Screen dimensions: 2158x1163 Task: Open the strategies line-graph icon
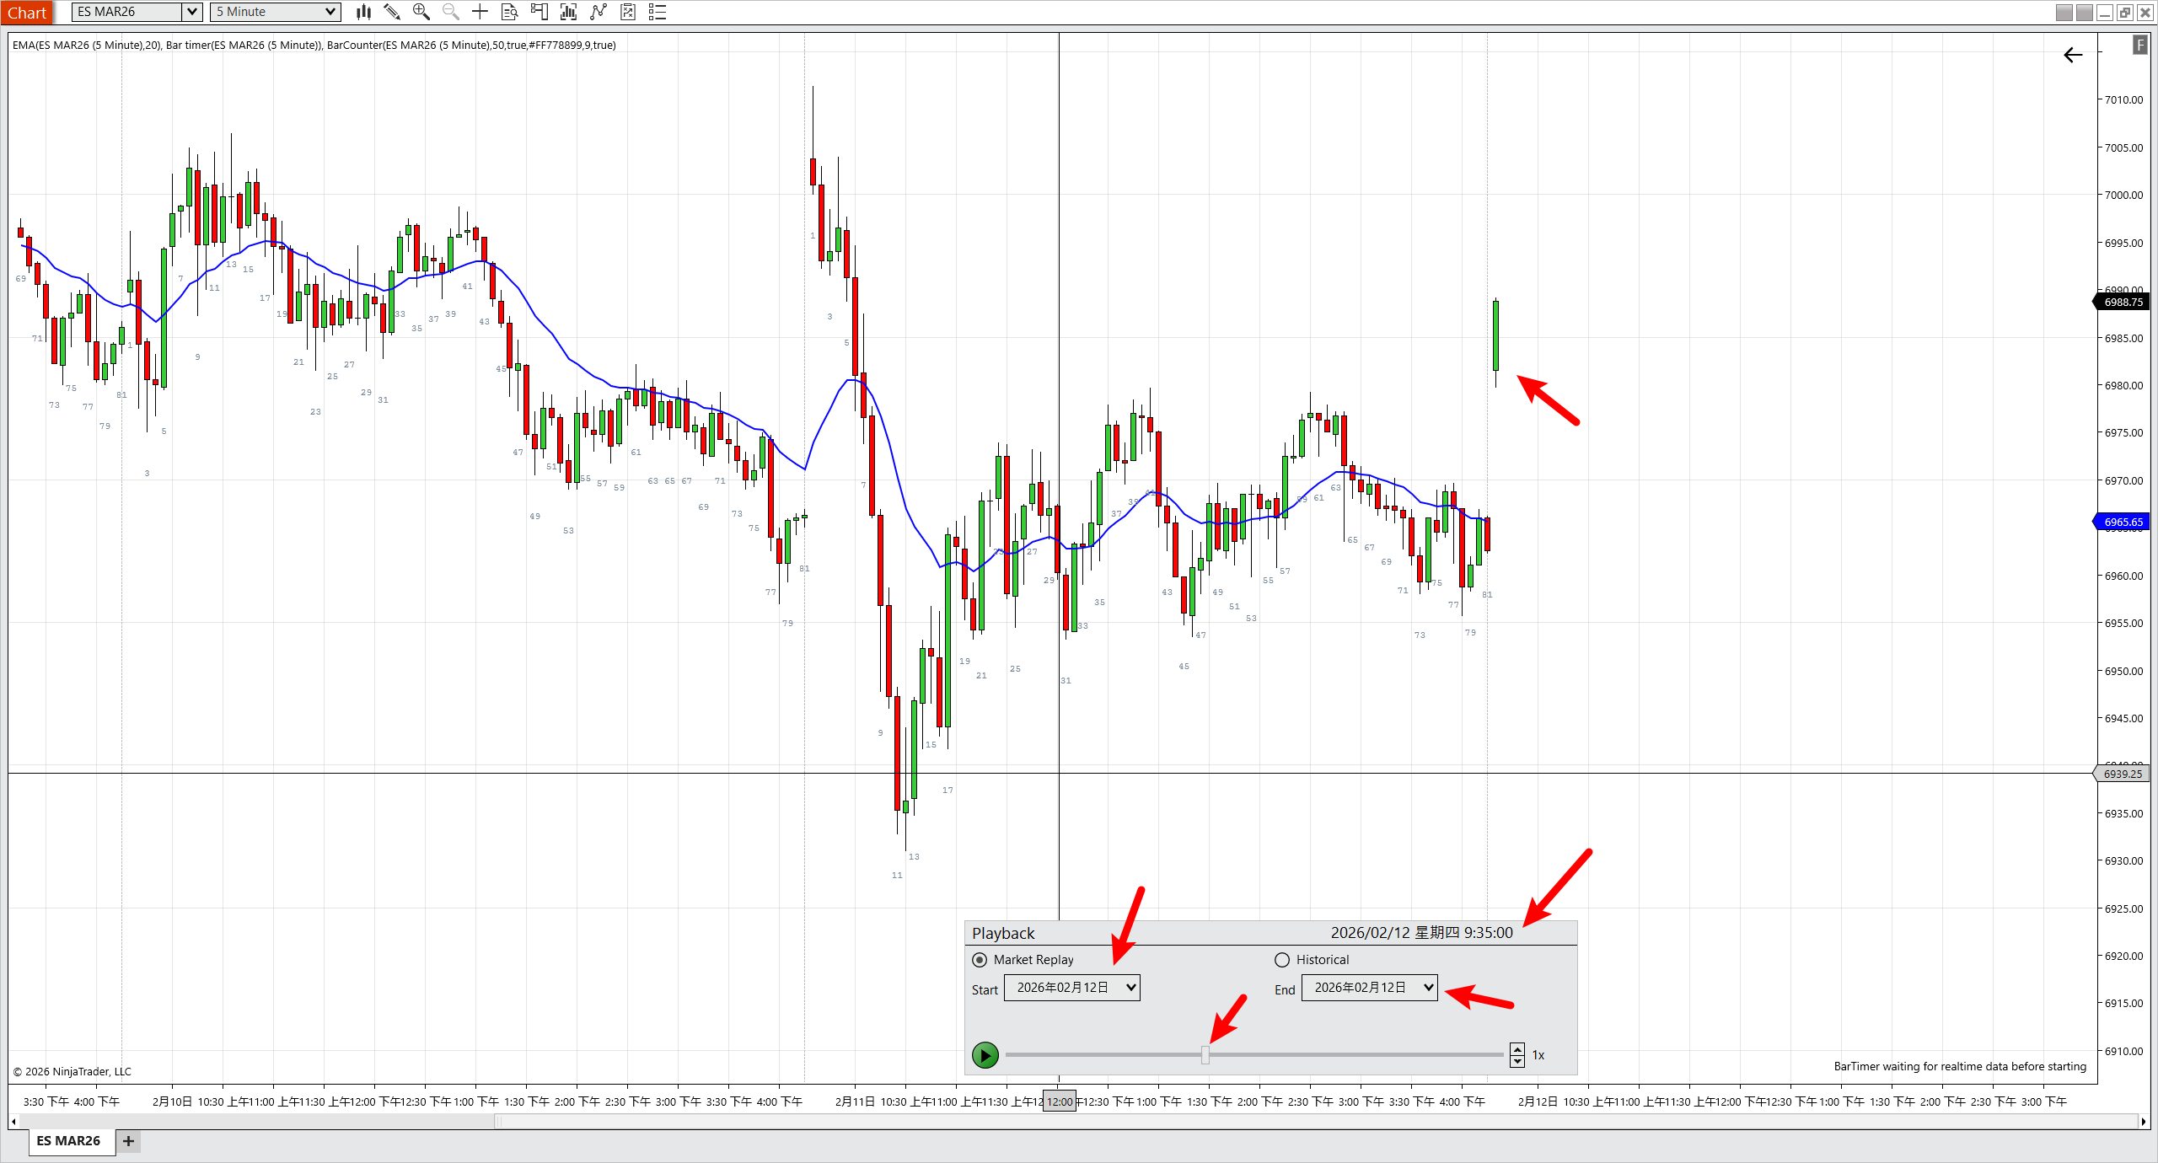pos(599,12)
